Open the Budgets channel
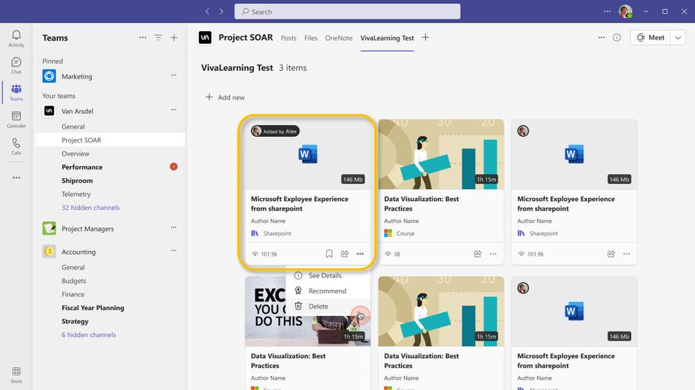The width and height of the screenshot is (695, 390). point(74,281)
